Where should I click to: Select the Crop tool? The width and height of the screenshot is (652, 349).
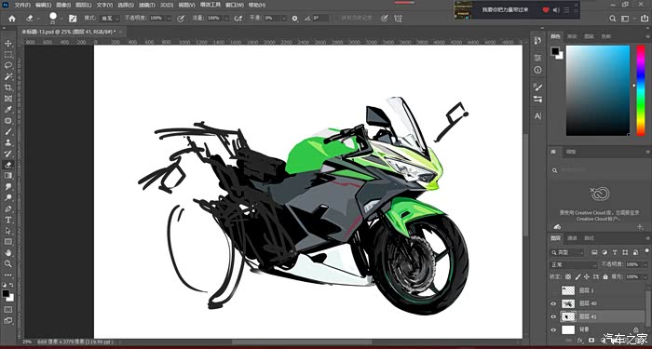[7, 87]
